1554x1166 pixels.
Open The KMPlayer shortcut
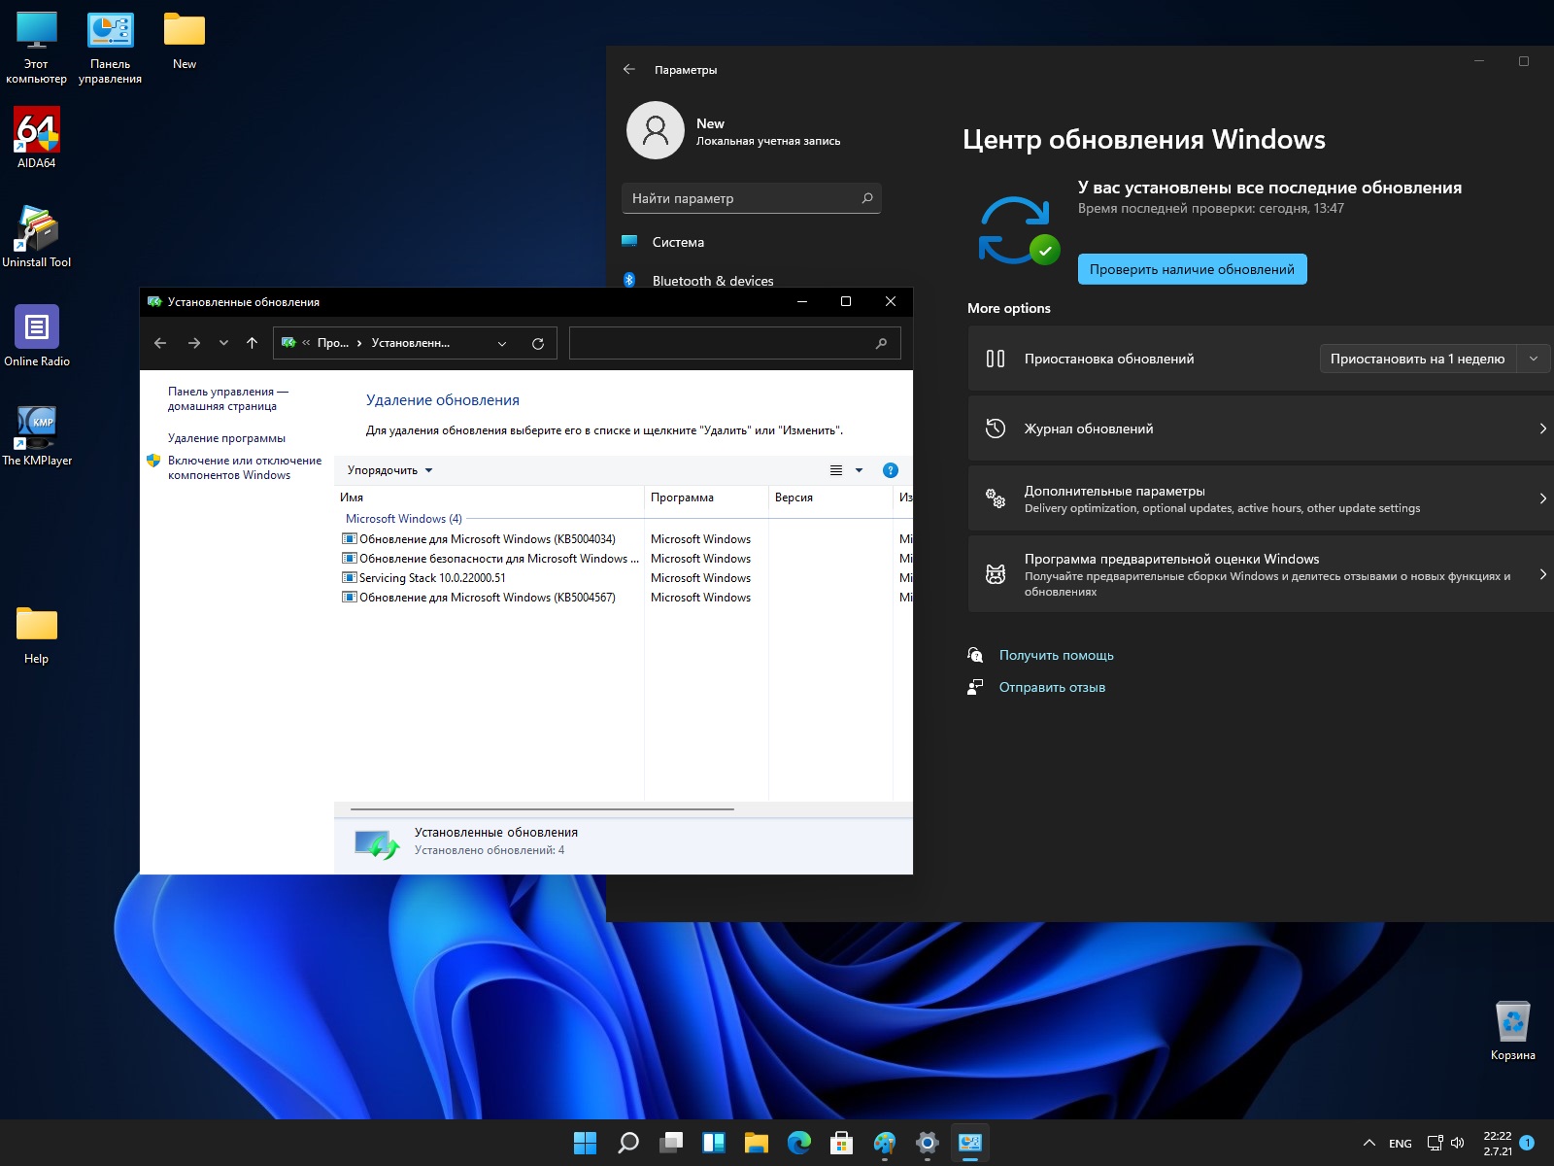(37, 428)
